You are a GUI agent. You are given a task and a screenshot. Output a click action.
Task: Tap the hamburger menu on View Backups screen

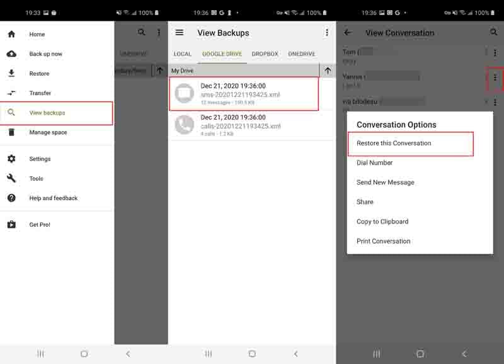click(180, 33)
